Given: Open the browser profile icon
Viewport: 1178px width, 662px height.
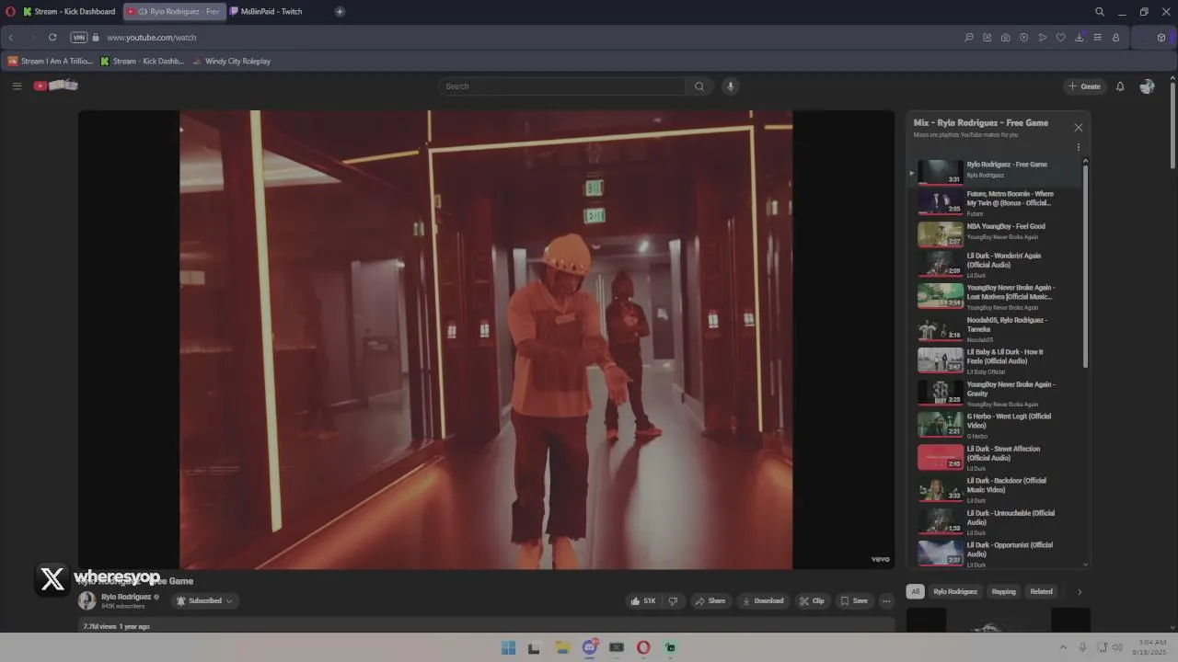Looking at the screenshot, I should pos(1116,38).
